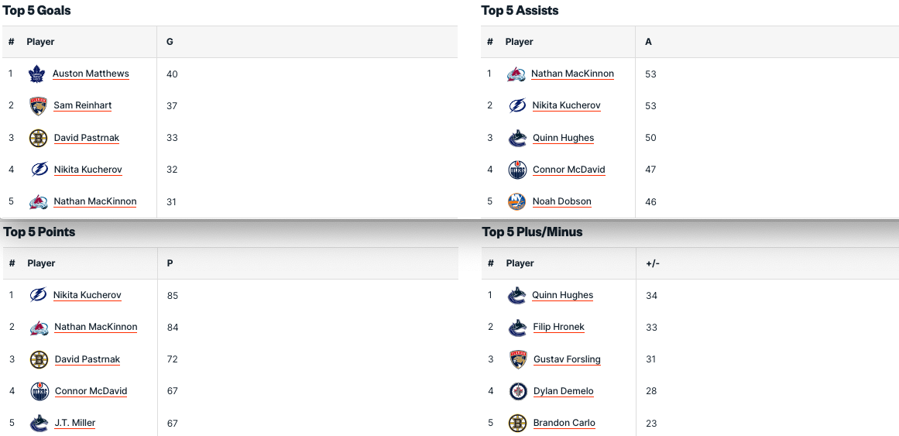
Task: Click the Lightning logo in the Top 5 Goals table
Action: 39,170
